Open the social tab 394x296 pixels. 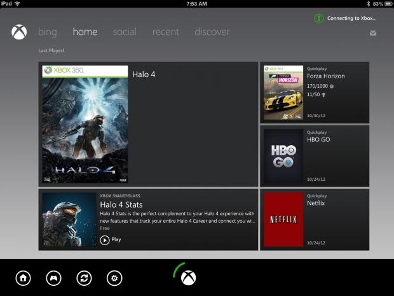[x=125, y=32]
